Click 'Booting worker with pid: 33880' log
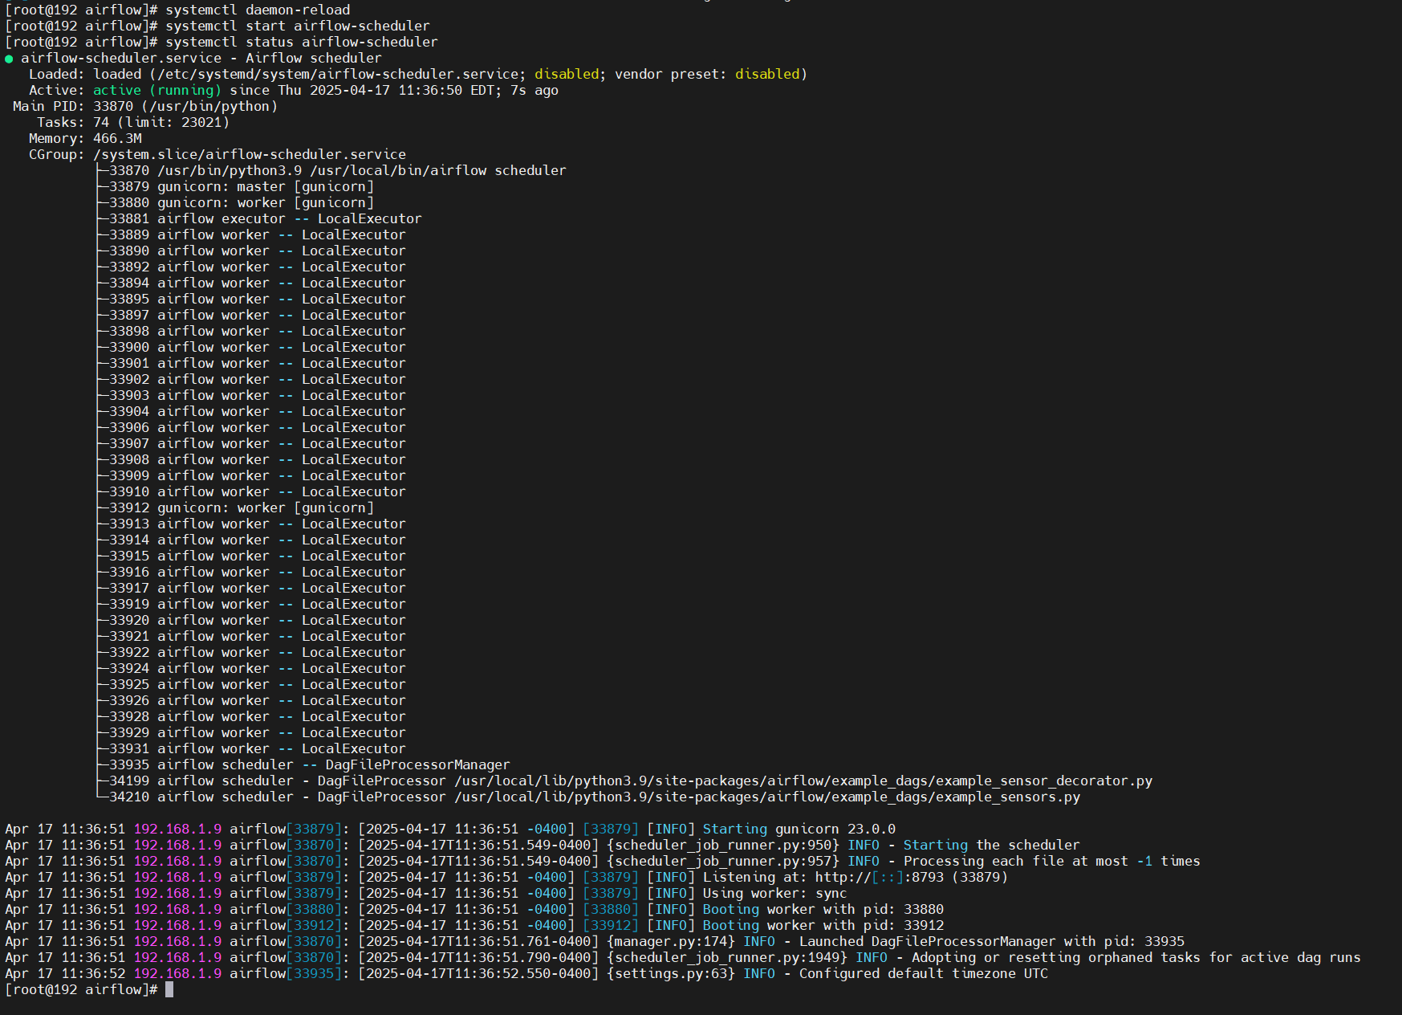 tap(823, 909)
